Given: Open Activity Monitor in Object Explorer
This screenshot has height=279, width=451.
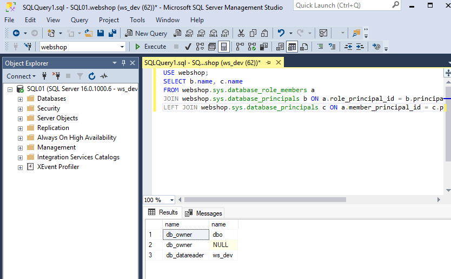Looking at the screenshot, I should point(104,76).
